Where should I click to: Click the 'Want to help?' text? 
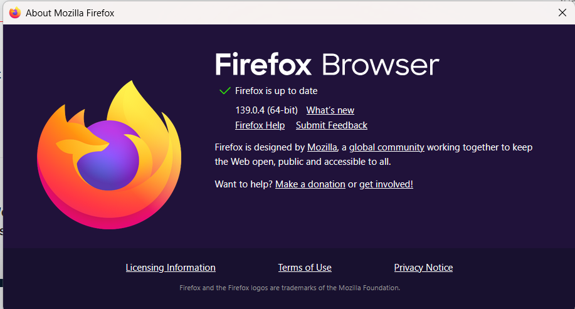point(244,184)
